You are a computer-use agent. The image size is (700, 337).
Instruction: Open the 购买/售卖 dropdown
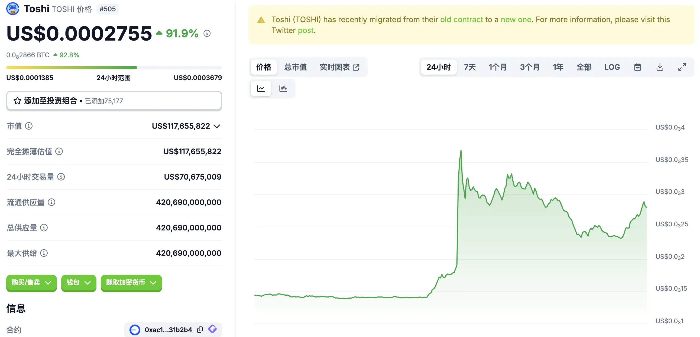pyautogui.click(x=31, y=282)
